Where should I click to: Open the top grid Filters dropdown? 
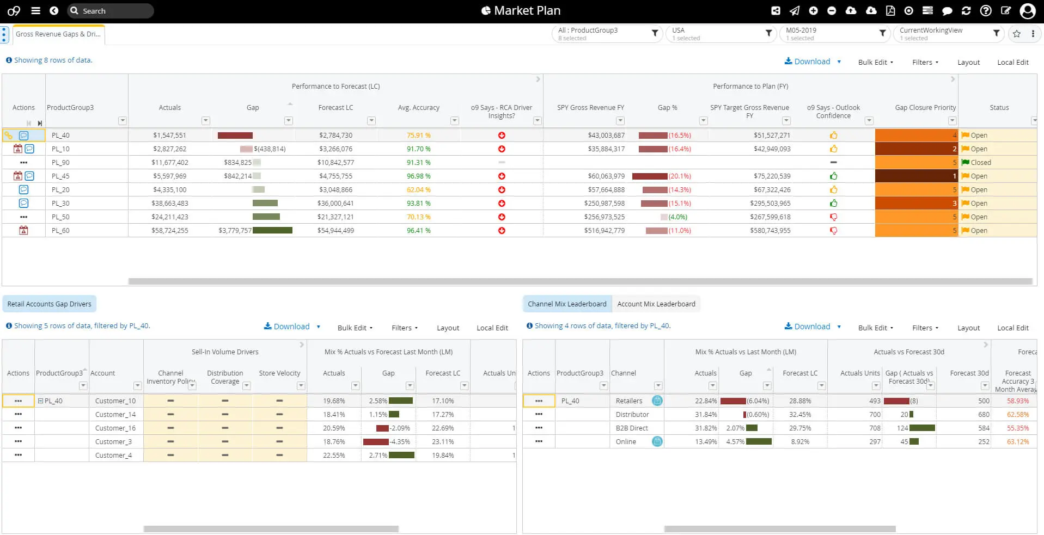pyautogui.click(x=925, y=62)
